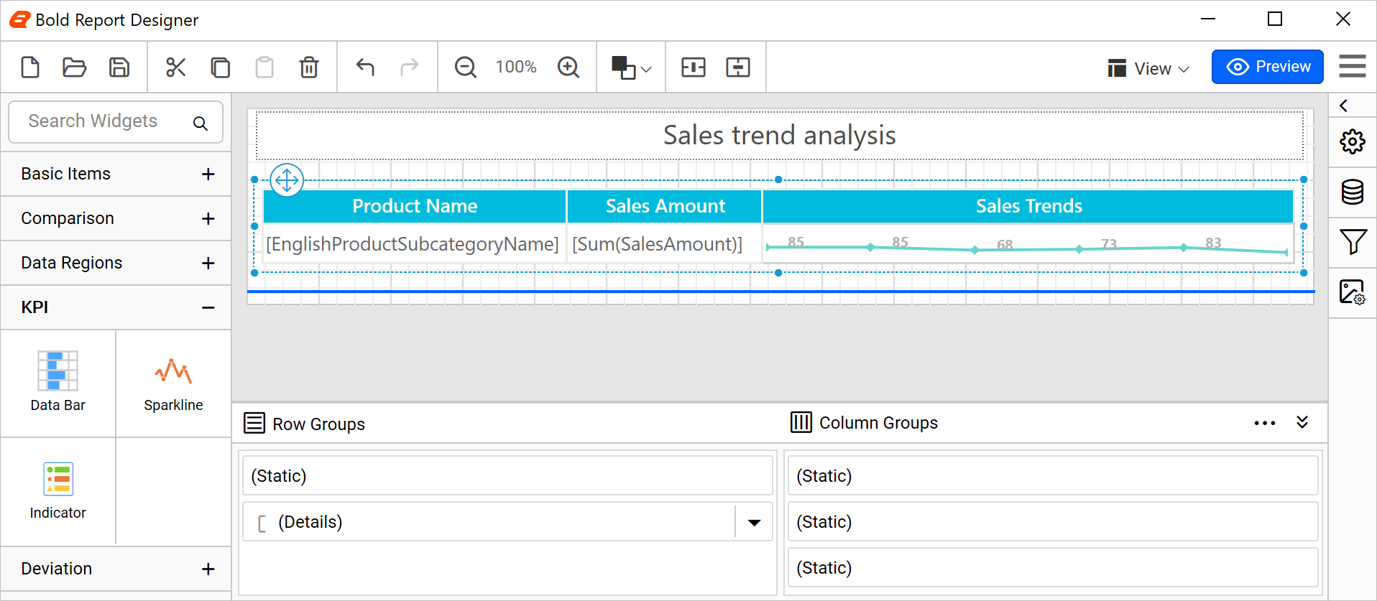
Task: Toggle the page footer icon in the toolbar
Action: [x=738, y=67]
